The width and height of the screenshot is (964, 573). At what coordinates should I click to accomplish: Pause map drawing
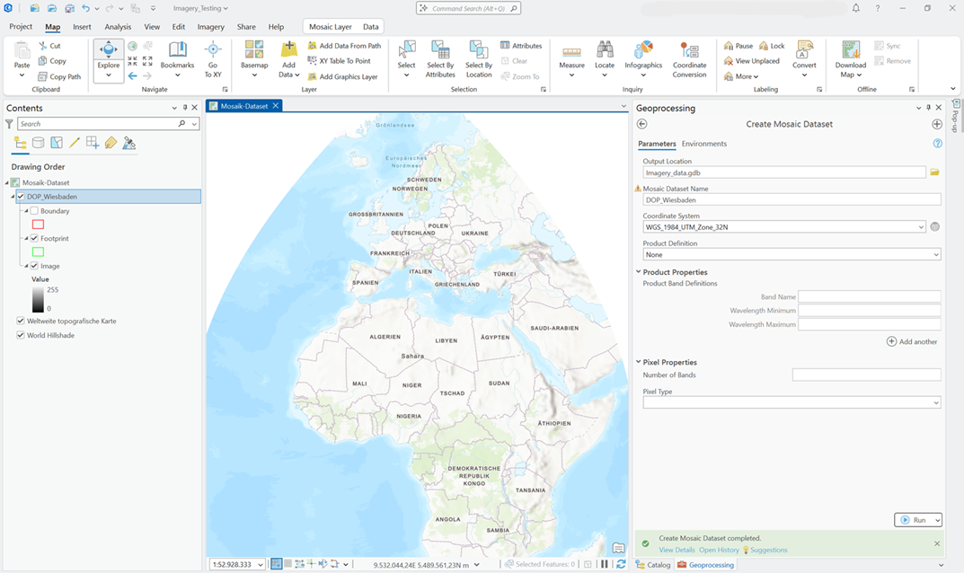point(605,564)
